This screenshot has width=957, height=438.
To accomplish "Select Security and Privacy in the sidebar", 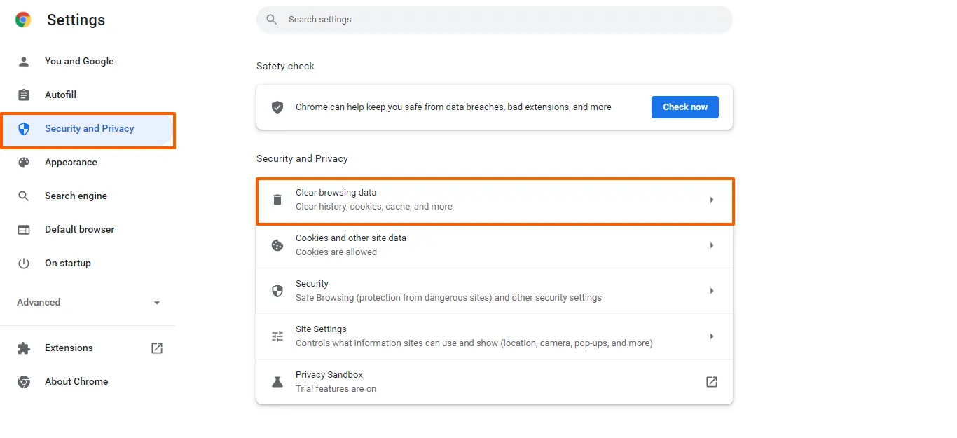I will [88, 129].
